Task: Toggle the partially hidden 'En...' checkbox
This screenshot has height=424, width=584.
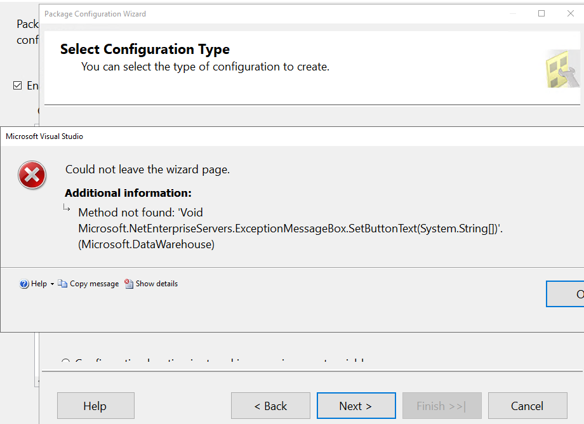Action: point(17,86)
